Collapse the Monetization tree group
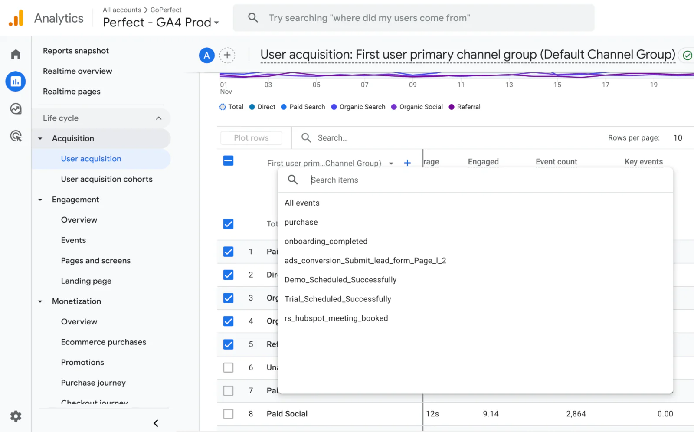This screenshot has height=432, width=694. pyautogui.click(x=40, y=301)
